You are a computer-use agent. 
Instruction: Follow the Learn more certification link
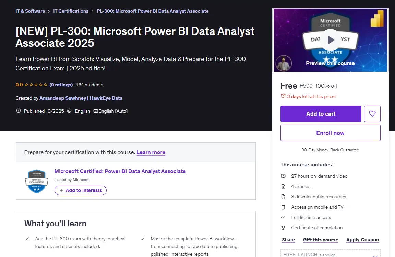tap(151, 152)
